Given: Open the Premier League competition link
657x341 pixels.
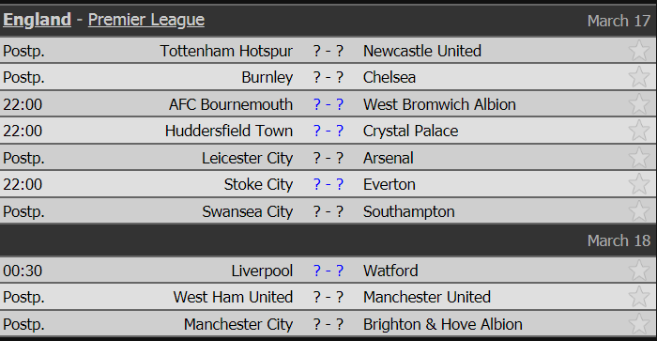Looking at the screenshot, I should point(146,20).
